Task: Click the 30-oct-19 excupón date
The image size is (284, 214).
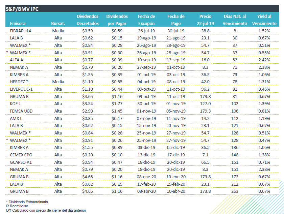Action: (146, 104)
